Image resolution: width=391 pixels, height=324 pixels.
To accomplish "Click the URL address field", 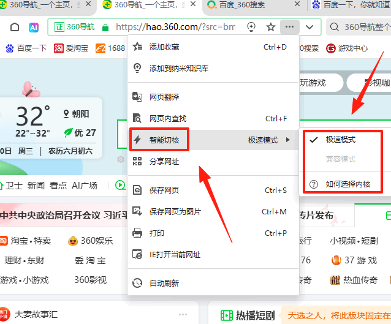I will click(x=175, y=27).
